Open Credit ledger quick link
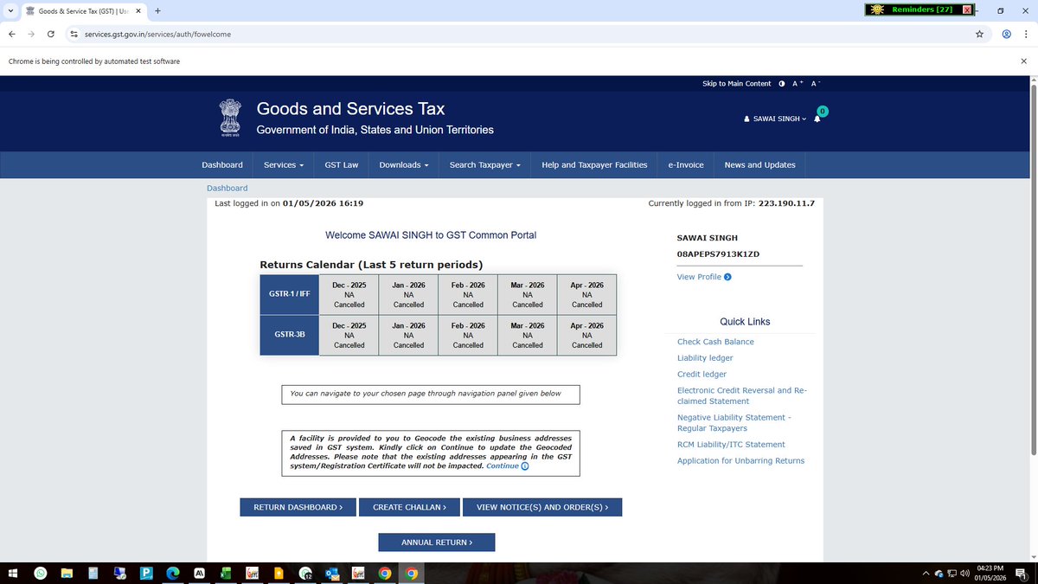The height and width of the screenshot is (584, 1038). (x=702, y=375)
